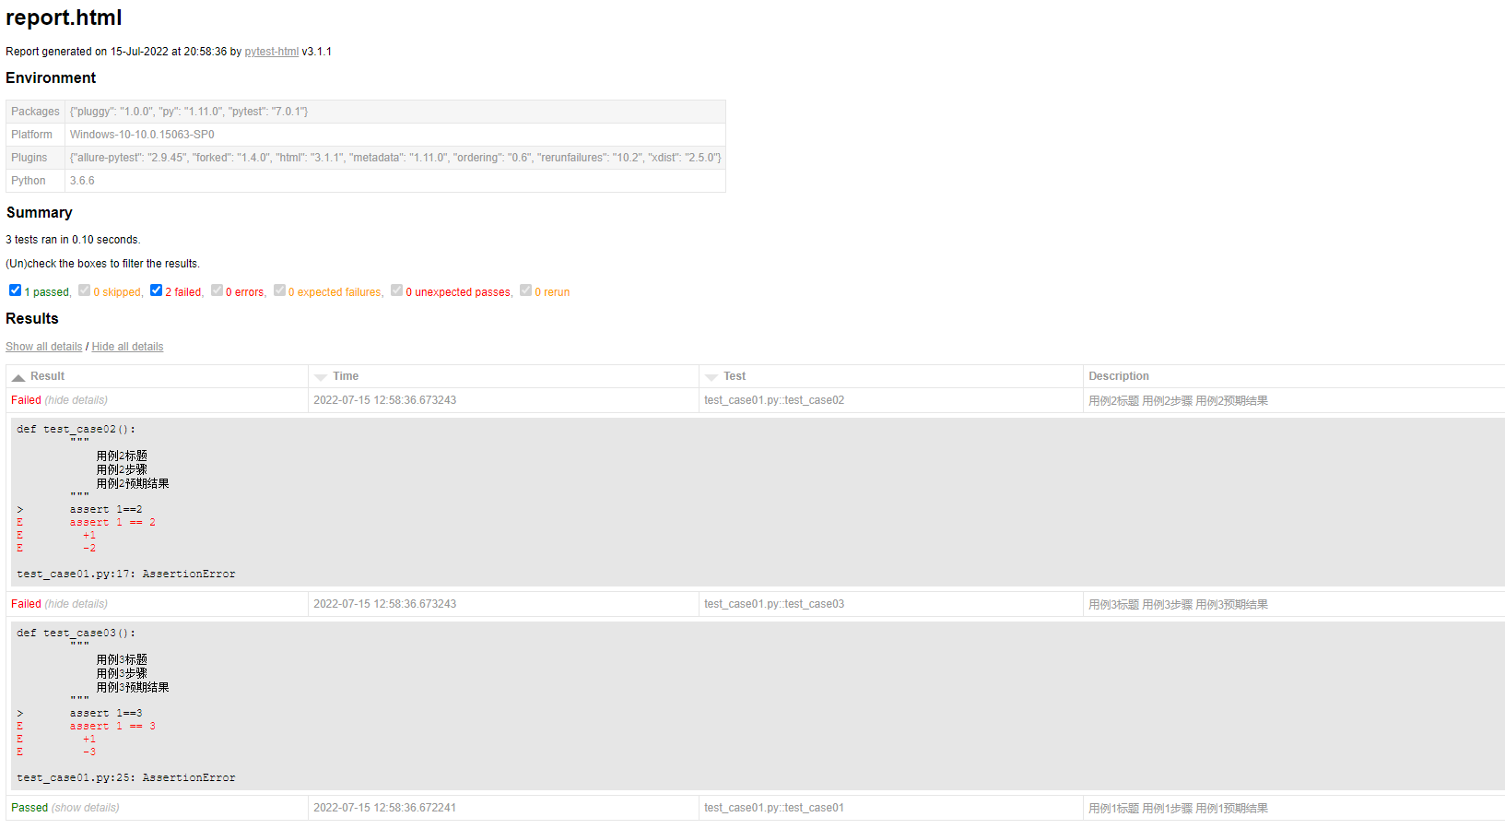Click the expected failures filter checkbox
The image size is (1505, 829).
(x=279, y=290)
